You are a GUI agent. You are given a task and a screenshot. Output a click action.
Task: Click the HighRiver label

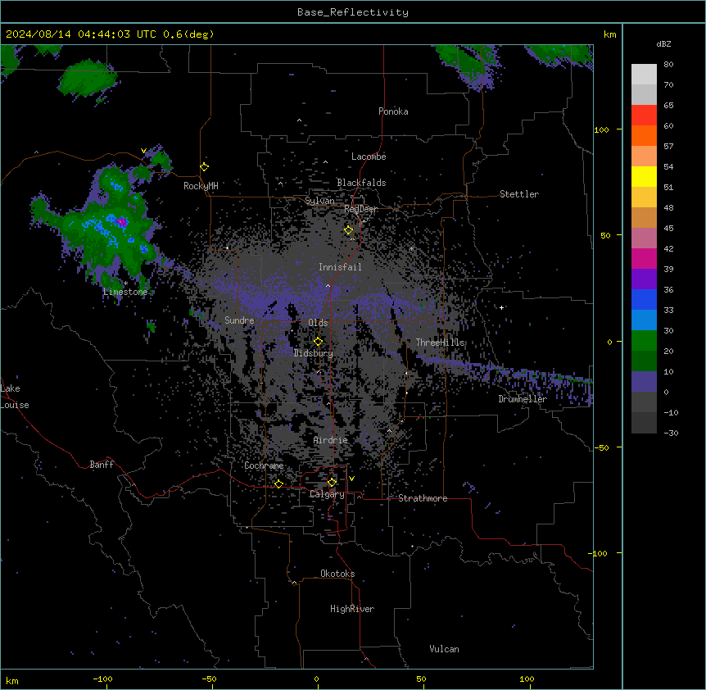tap(352, 609)
